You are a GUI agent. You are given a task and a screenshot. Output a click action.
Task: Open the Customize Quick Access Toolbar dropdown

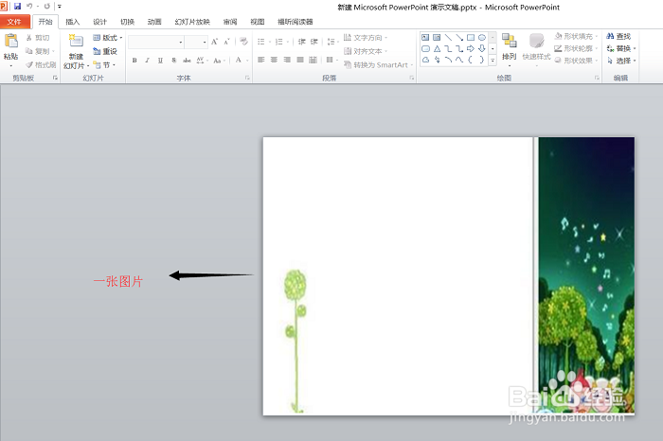pyautogui.click(x=60, y=7)
